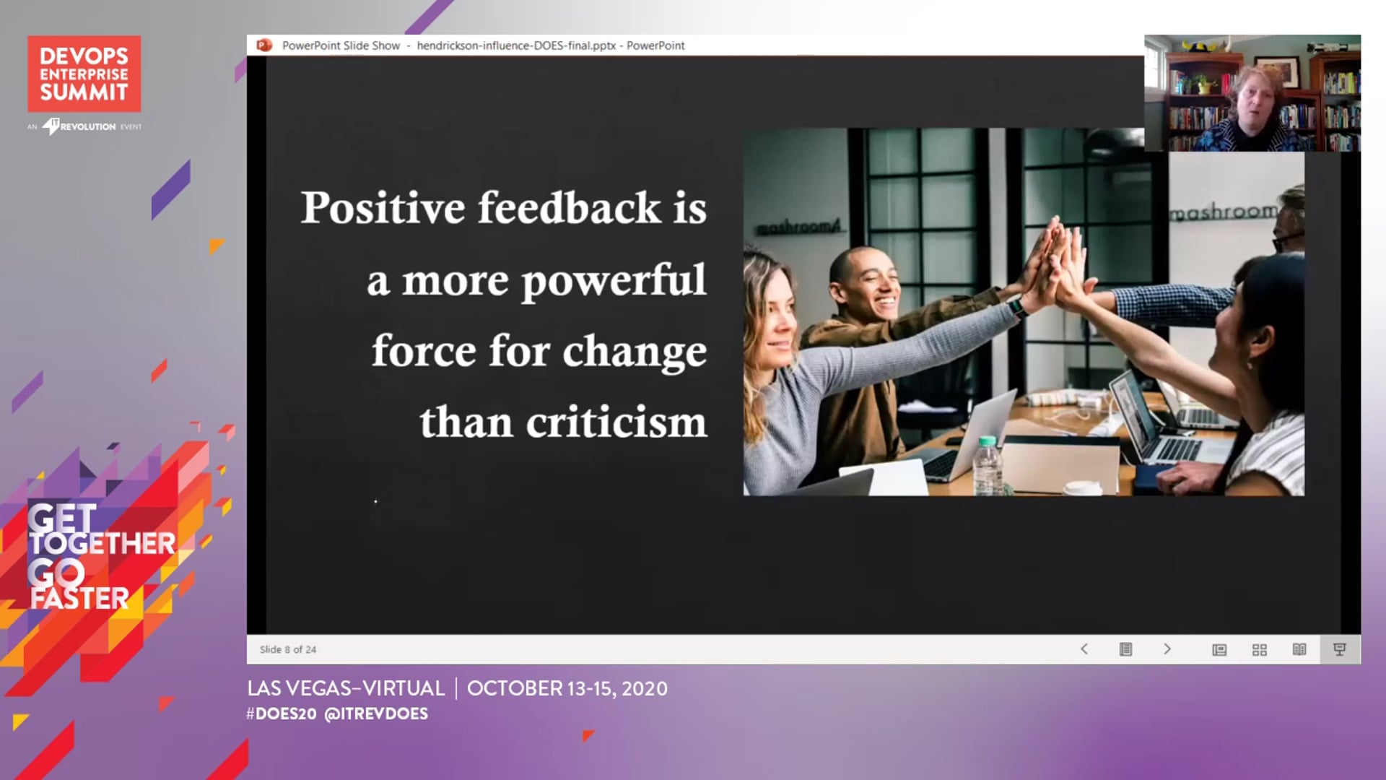Click the IT Revolution logo
1386x780 pixels.
pos(84,126)
